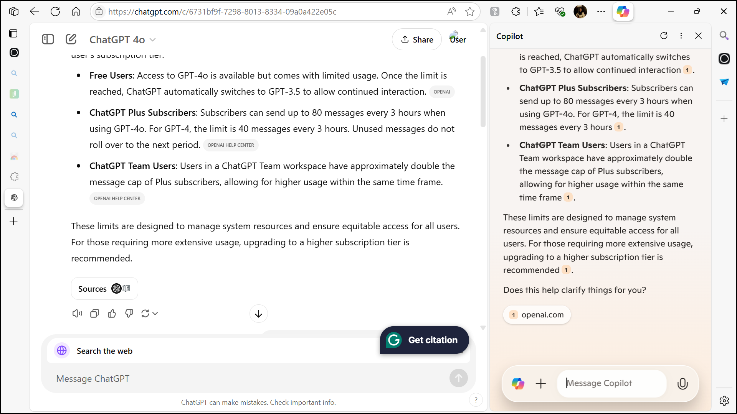Open the openai.com source link
The width and height of the screenshot is (737, 414).
537,315
